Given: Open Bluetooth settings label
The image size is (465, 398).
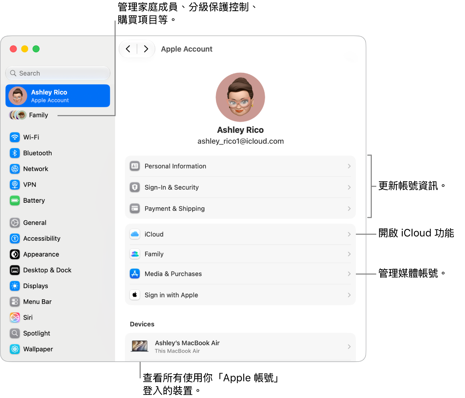Looking at the screenshot, I should pyautogui.click(x=37, y=153).
